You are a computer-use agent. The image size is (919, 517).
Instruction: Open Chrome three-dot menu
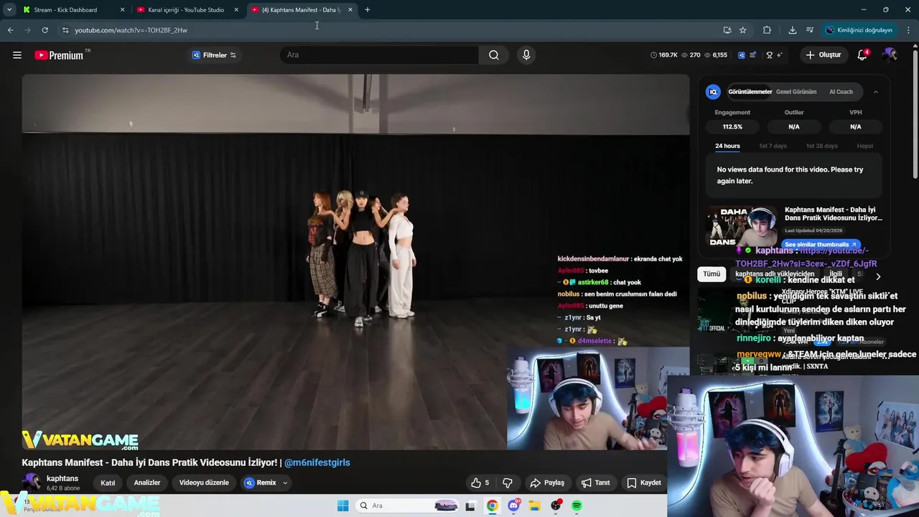click(x=909, y=30)
